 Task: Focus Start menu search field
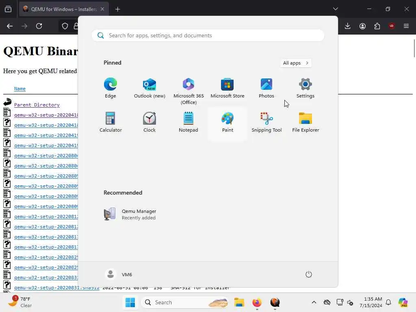click(208, 36)
